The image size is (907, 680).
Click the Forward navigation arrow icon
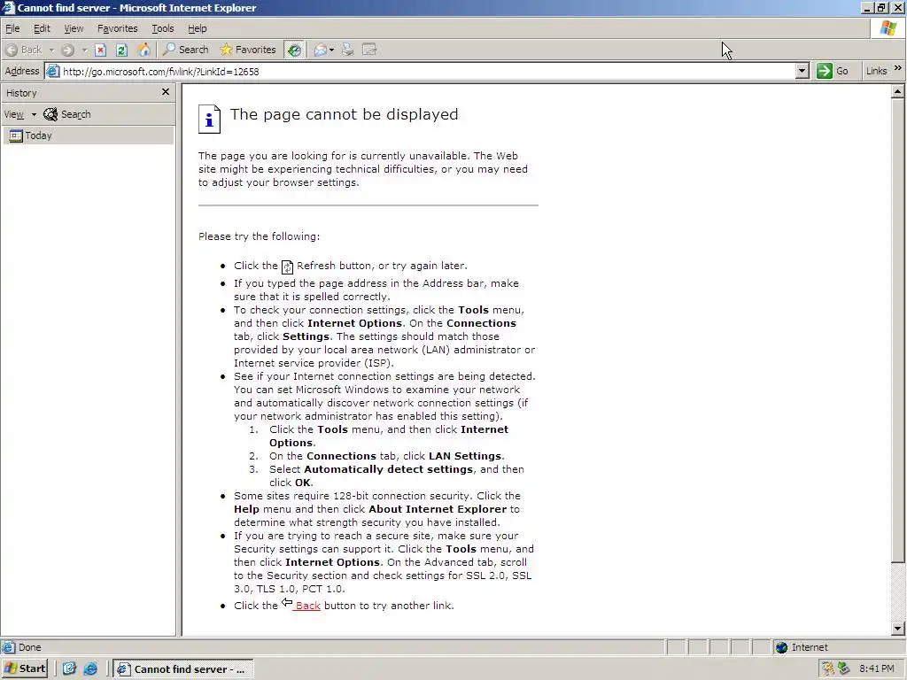[x=67, y=50]
